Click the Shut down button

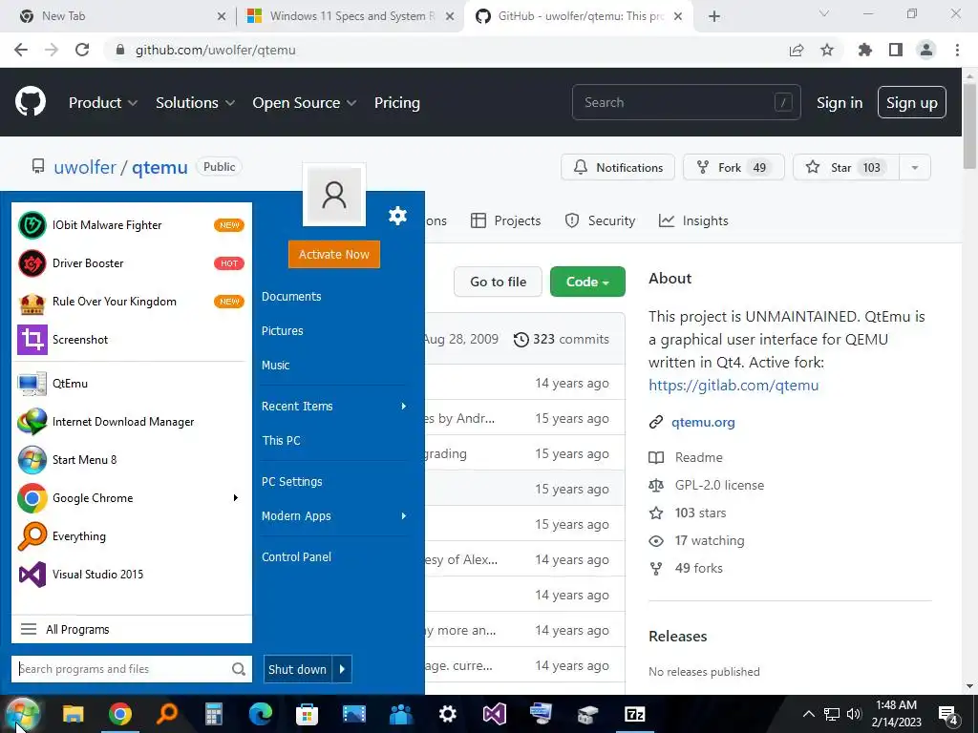298,669
